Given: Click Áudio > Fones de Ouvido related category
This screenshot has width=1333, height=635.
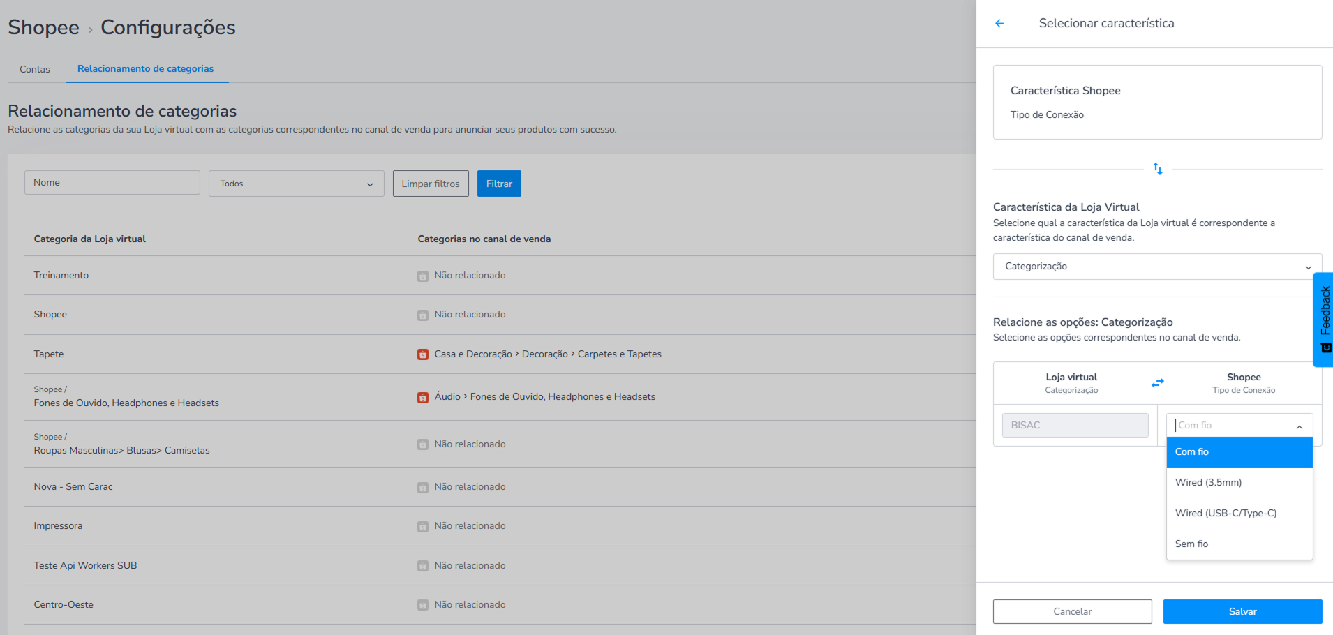Looking at the screenshot, I should click(x=544, y=397).
